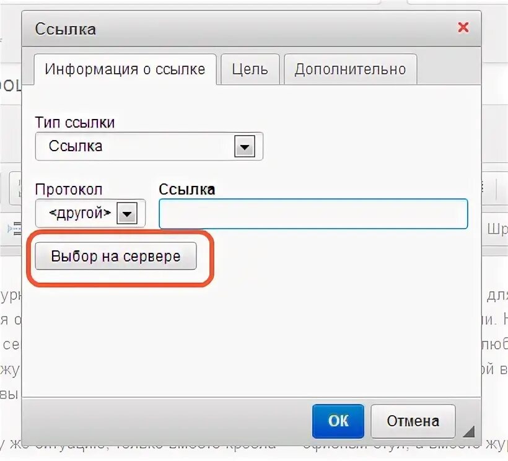Click the partially hidden toolbar button left of Протокол
This screenshot has width=508, height=461.
click(x=15, y=188)
